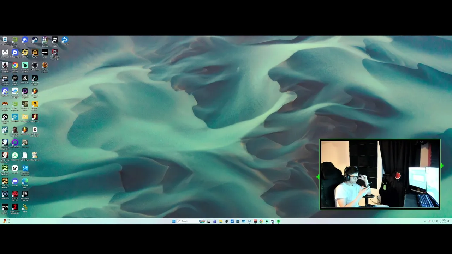The image size is (452, 254).
Task: Open the taskbar clock and date
Action: coord(444,221)
